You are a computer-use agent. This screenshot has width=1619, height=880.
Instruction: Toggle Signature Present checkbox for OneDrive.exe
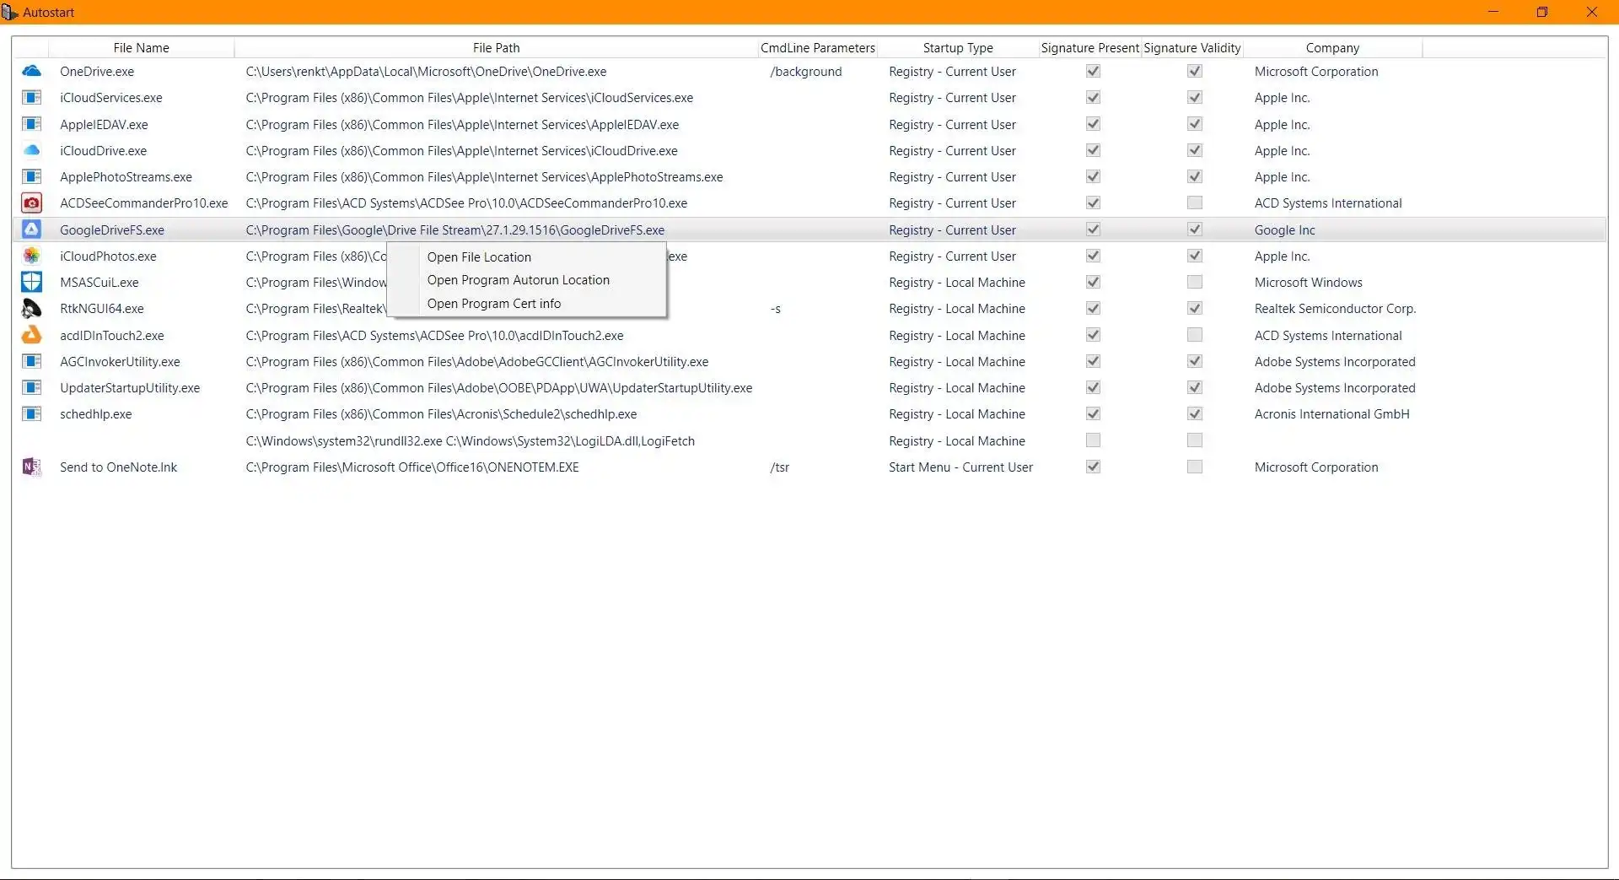[1093, 71]
